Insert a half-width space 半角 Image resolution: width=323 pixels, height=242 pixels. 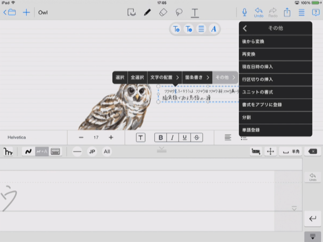(291, 152)
